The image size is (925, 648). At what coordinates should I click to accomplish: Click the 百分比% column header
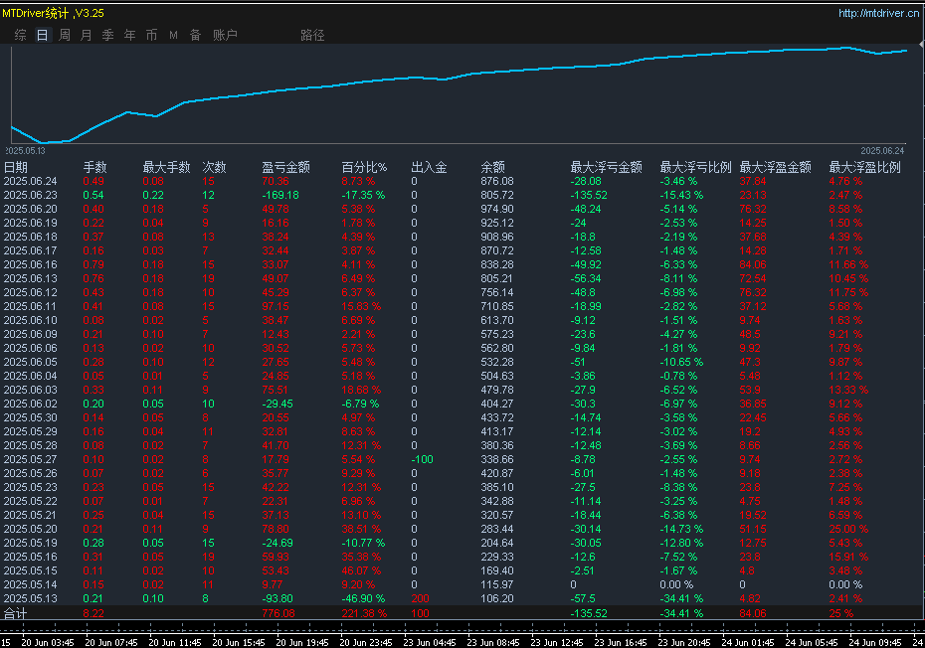point(364,167)
